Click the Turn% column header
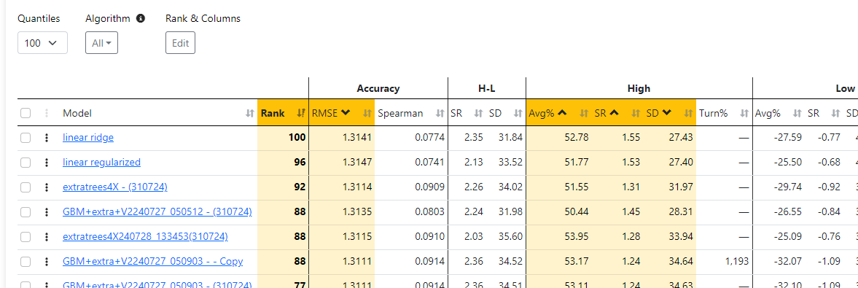The width and height of the screenshot is (858, 288). point(714,113)
